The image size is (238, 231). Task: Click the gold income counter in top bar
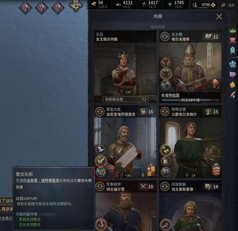point(99,4)
